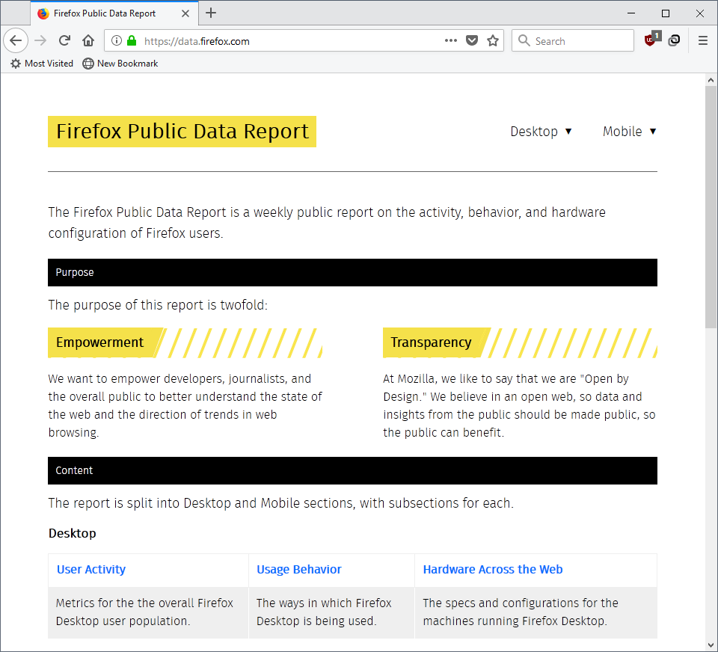
Task: Click the scrollbar up arrow
Action: click(711, 80)
